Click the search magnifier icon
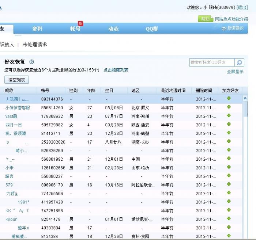The width and height of the screenshot is (256, 240). click(239, 62)
